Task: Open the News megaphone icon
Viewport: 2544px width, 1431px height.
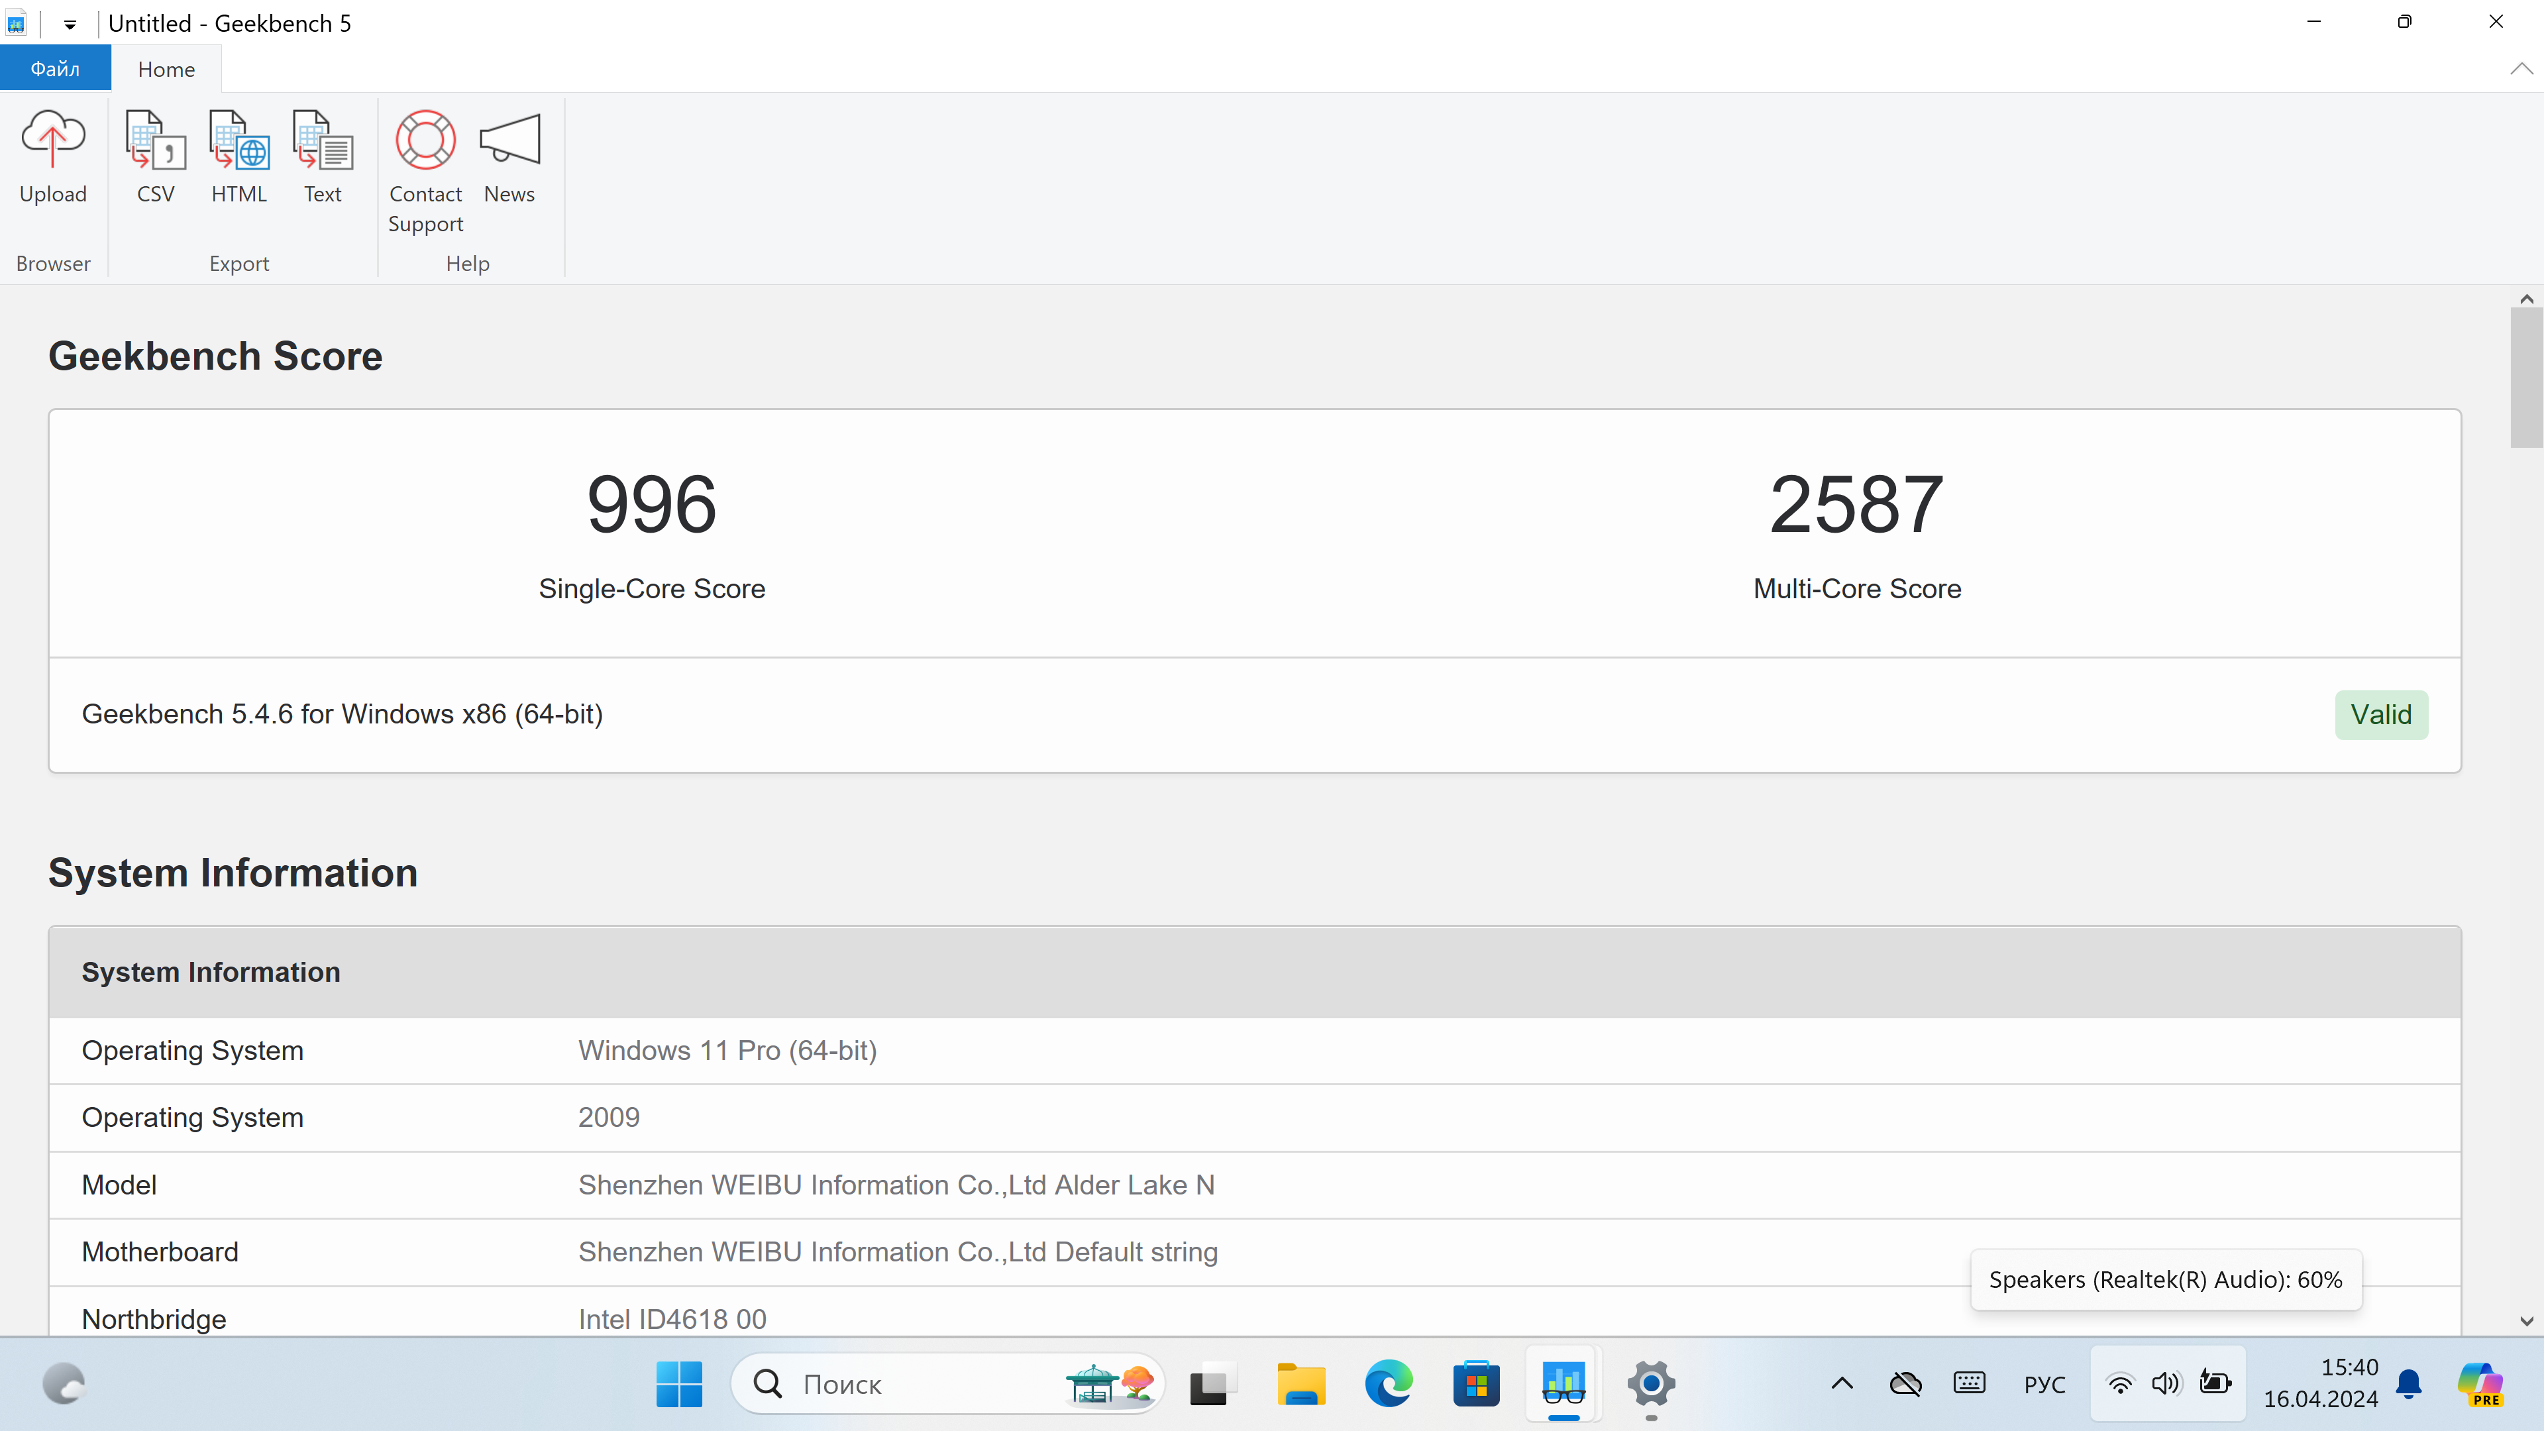Action: click(x=509, y=140)
